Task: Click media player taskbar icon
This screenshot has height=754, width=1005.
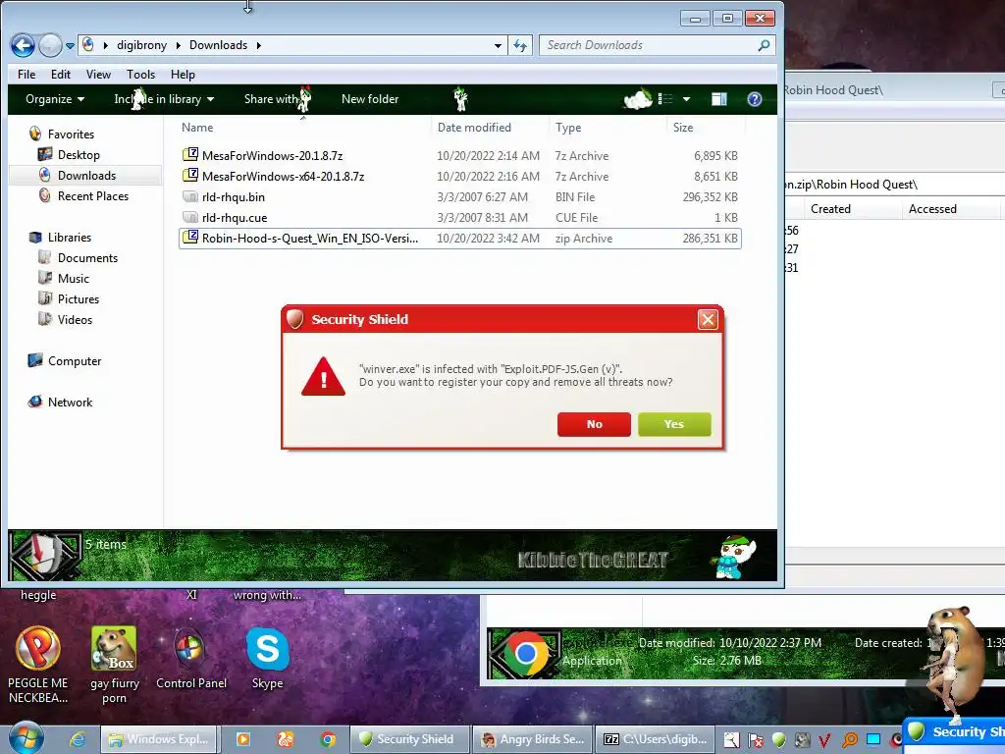Action: click(243, 739)
